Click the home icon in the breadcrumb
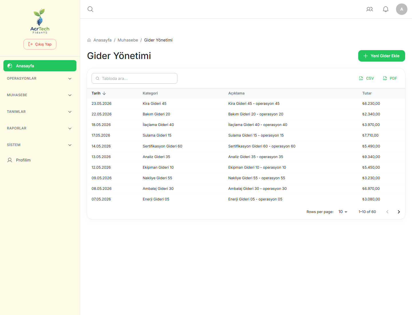Image resolution: width=412 pixels, height=315 pixels. [x=89, y=40]
